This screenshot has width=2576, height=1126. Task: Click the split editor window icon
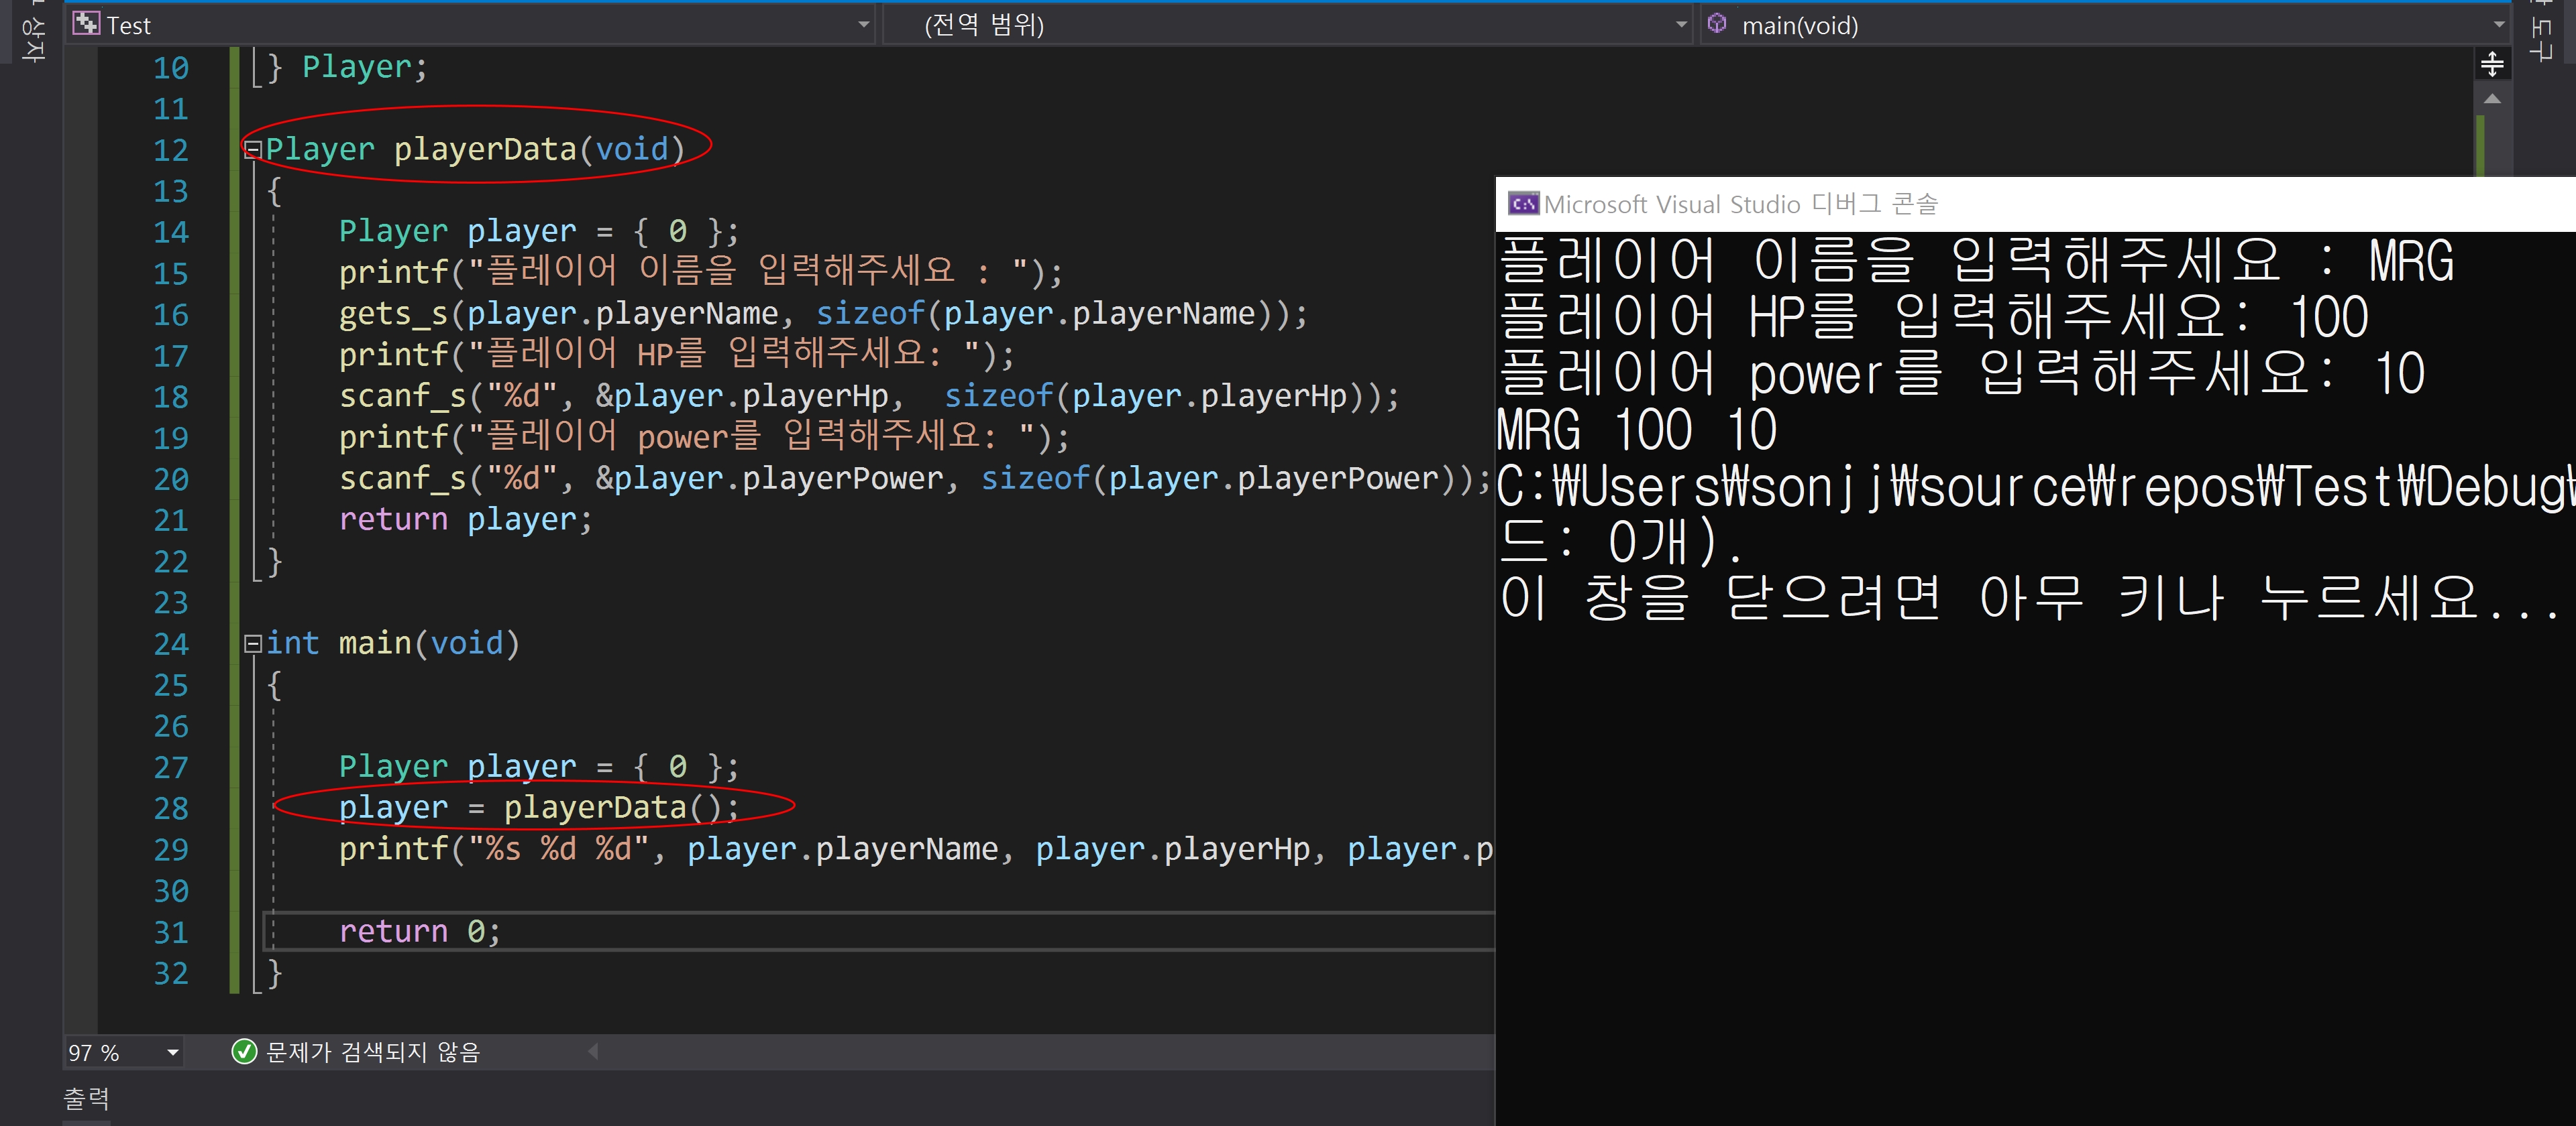click(2492, 65)
